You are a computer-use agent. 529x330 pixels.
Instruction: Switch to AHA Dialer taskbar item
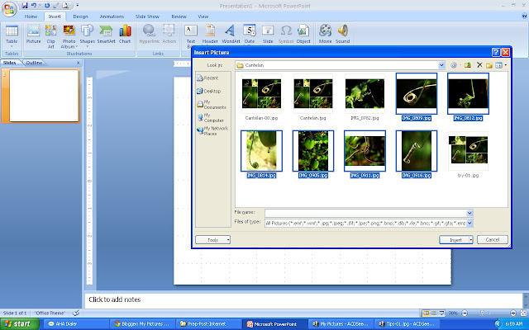tap(76, 324)
